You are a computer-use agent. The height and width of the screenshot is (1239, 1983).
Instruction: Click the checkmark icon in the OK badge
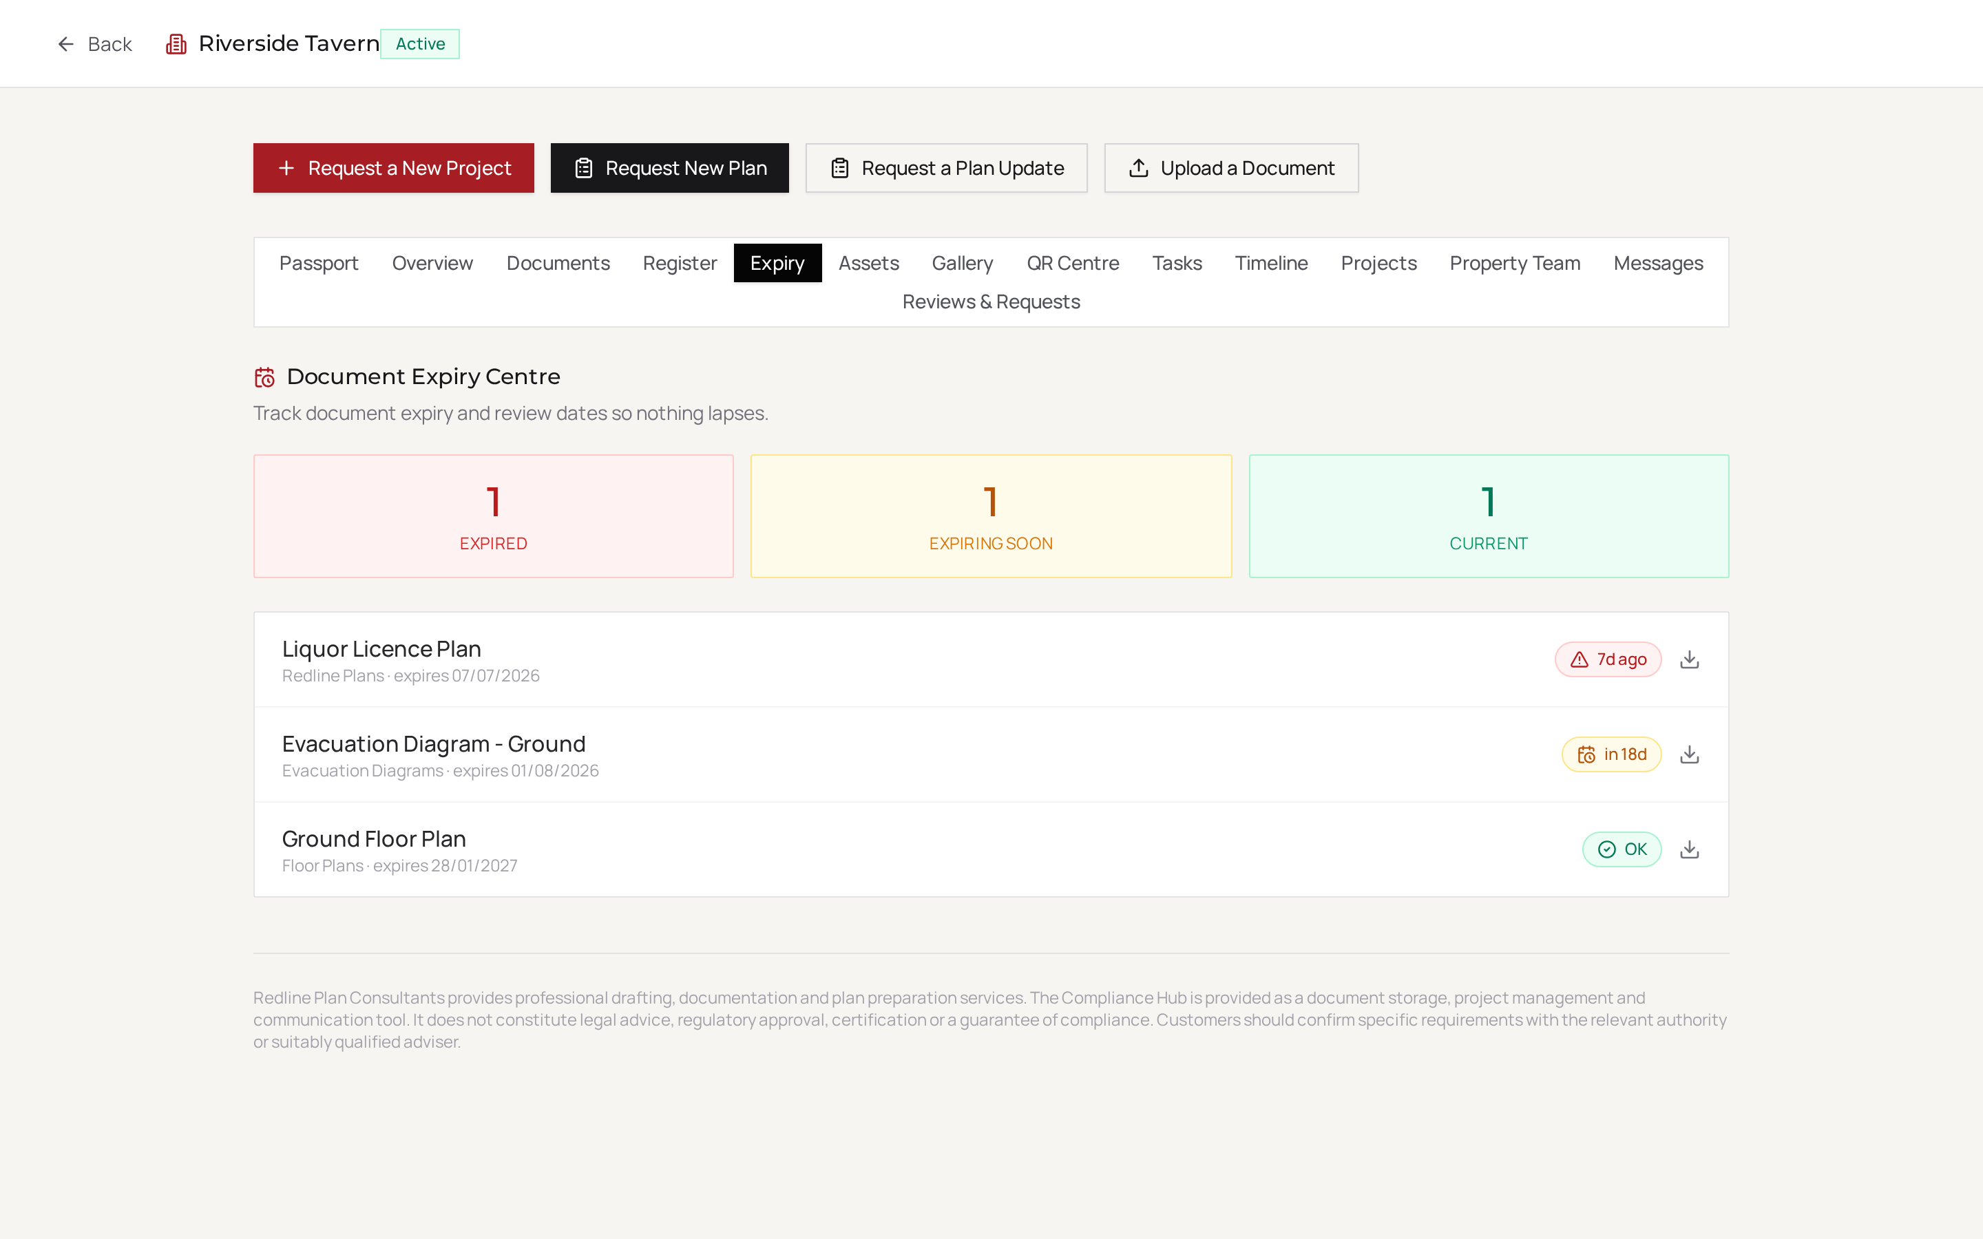pyautogui.click(x=1607, y=850)
